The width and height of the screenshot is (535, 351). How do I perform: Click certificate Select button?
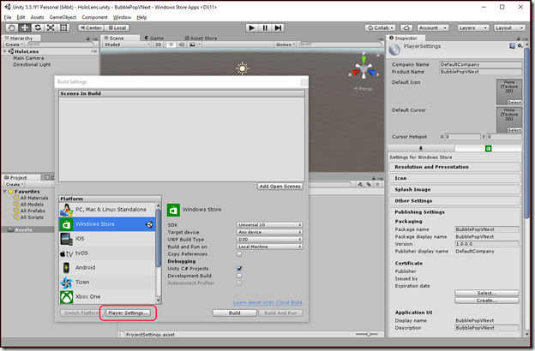pos(487,293)
